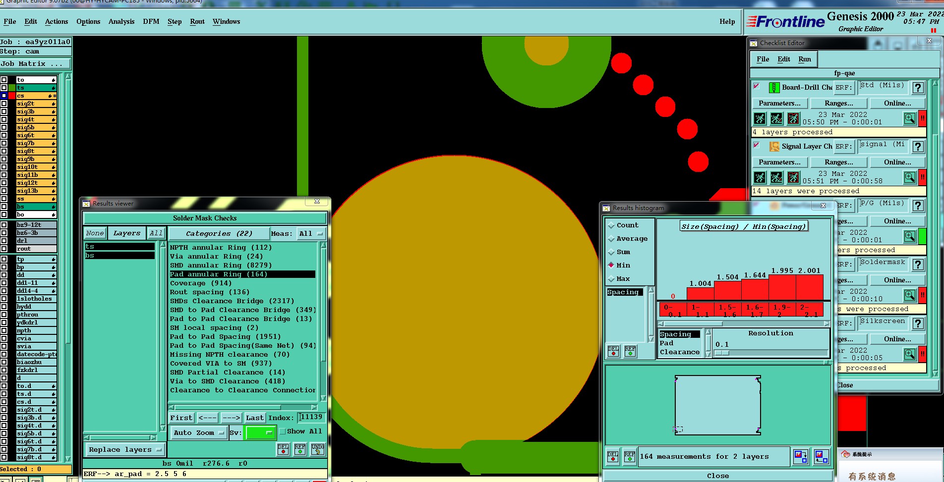Go to previous result with <--- button
The image size is (944, 482).
(x=208, y=418)
